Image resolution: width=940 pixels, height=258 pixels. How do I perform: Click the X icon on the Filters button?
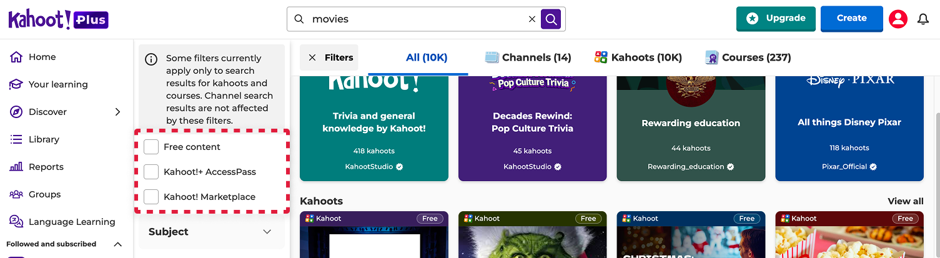[312, 57]
